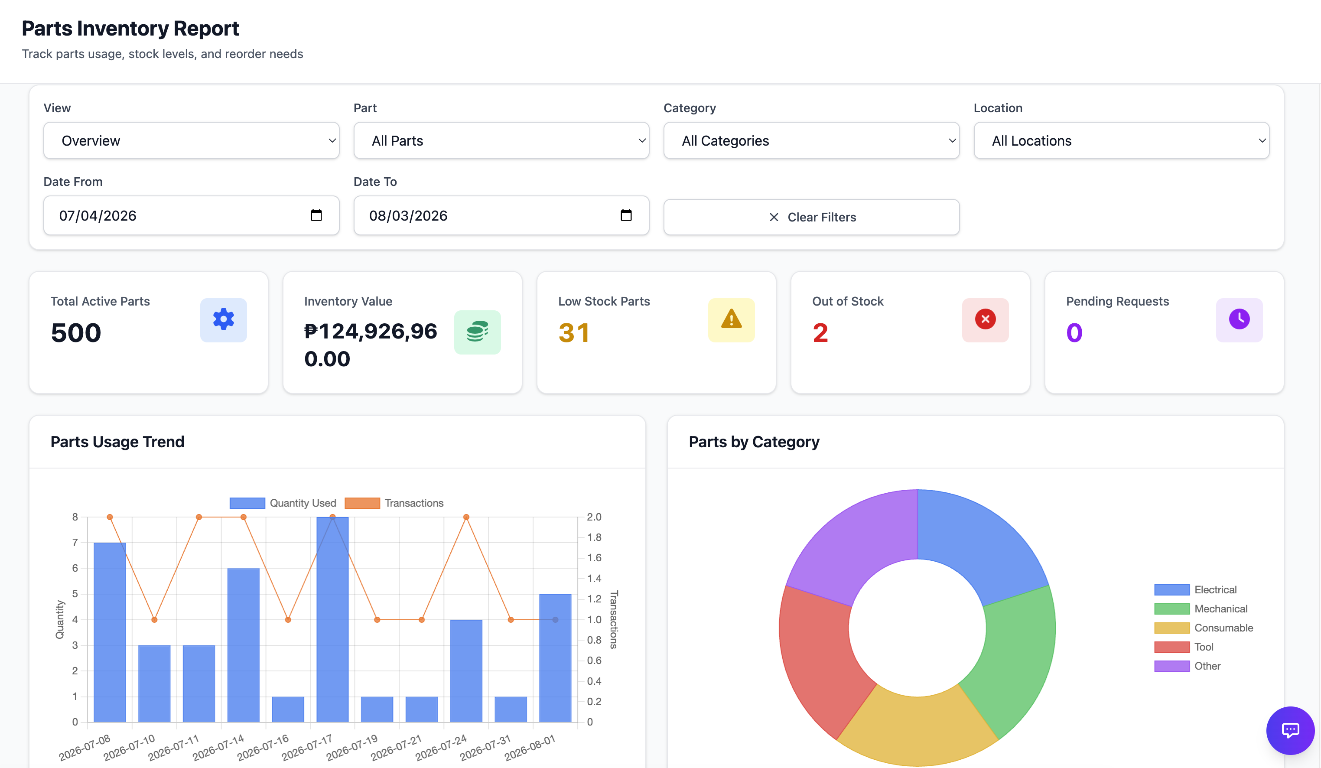Click the 2026-07-24 bar in usage chart
Viewport: 1321px width, 768px height.
466,670
